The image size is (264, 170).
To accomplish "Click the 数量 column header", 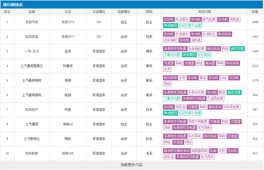I will coord(255,12).
